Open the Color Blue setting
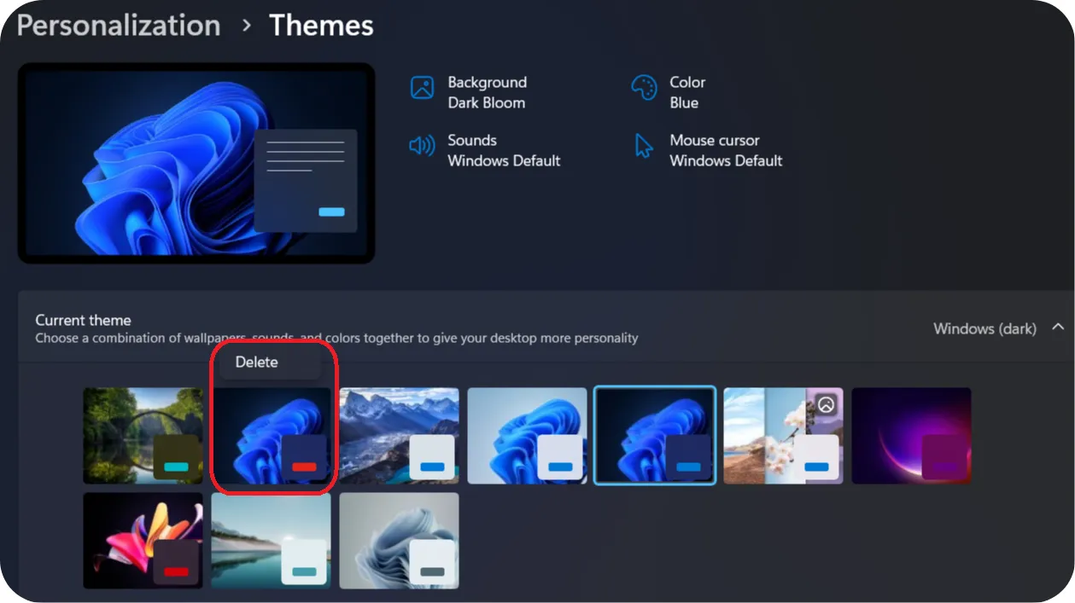Image resolution: width=1075 pixels, height=603 pixels. (x=669, y=92)
